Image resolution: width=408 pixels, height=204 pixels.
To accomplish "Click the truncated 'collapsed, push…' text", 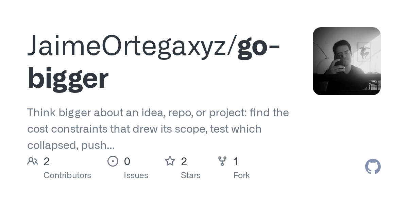I will tap(71, 146).
